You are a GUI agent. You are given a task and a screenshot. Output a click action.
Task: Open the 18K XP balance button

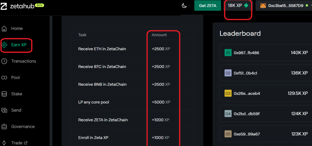(238, 6)
